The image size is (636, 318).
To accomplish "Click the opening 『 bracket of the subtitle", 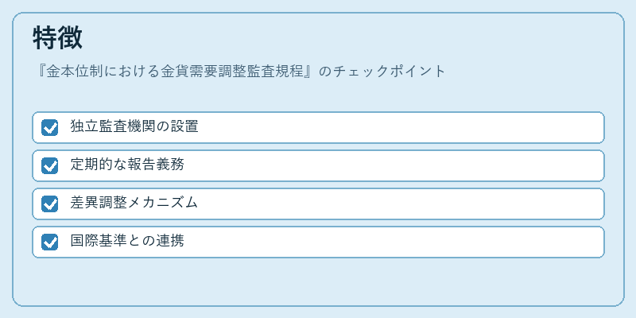I will pos(40,72).
